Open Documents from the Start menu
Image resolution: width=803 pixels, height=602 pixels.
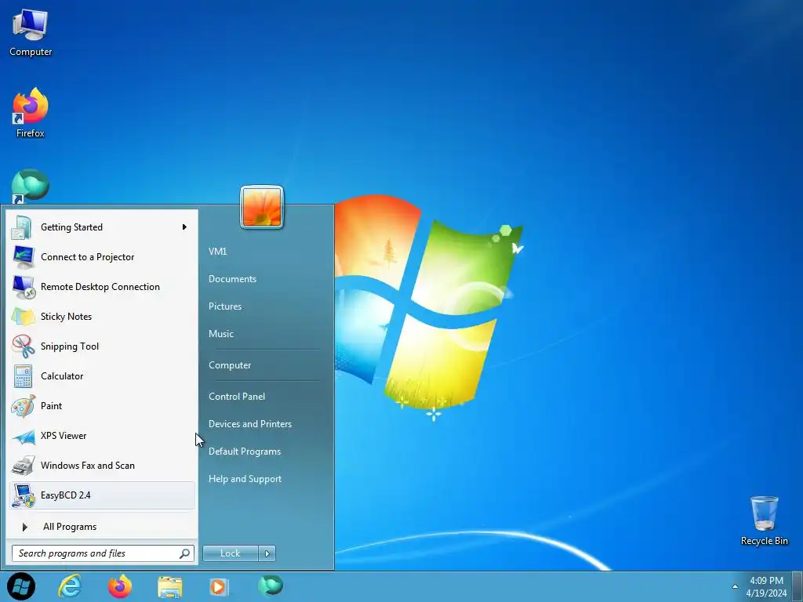pyautogui.click(x=232, y=279)
